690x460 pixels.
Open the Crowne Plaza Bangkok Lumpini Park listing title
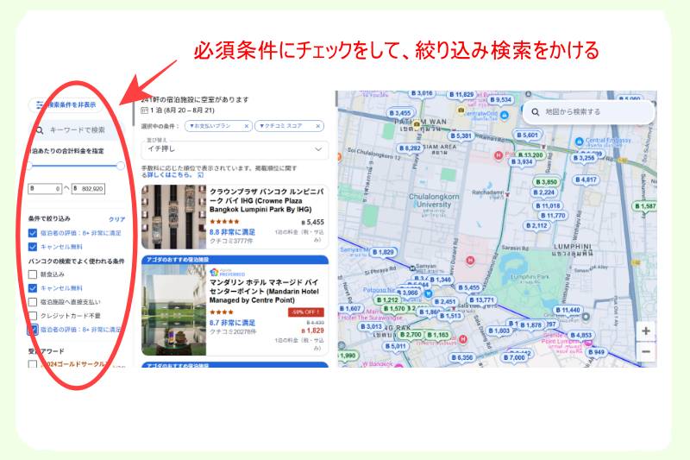click(x=266, y=201)
